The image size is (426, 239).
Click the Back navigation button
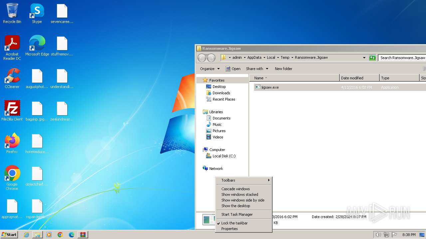pos(202,58)
